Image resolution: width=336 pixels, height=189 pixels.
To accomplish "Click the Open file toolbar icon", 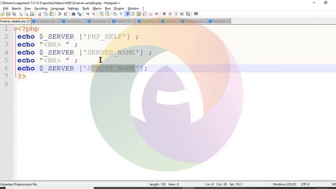I will [2, 14].
